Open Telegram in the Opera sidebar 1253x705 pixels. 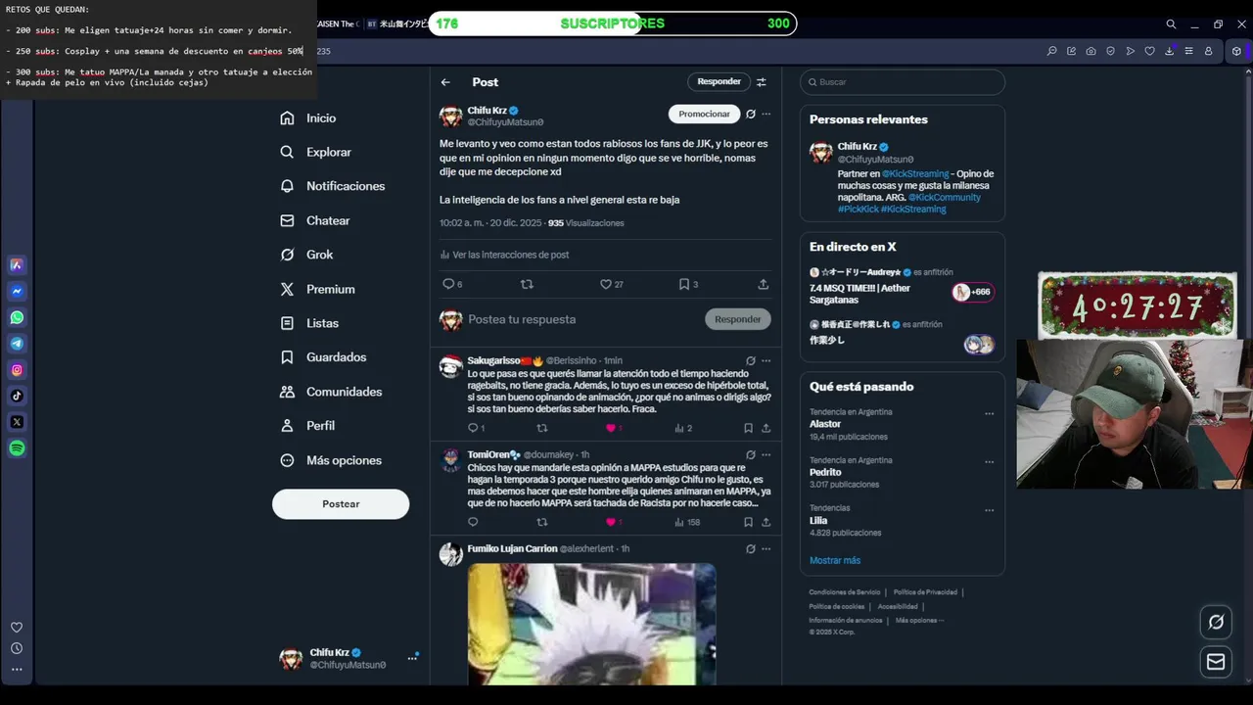(x=17, y=344)
